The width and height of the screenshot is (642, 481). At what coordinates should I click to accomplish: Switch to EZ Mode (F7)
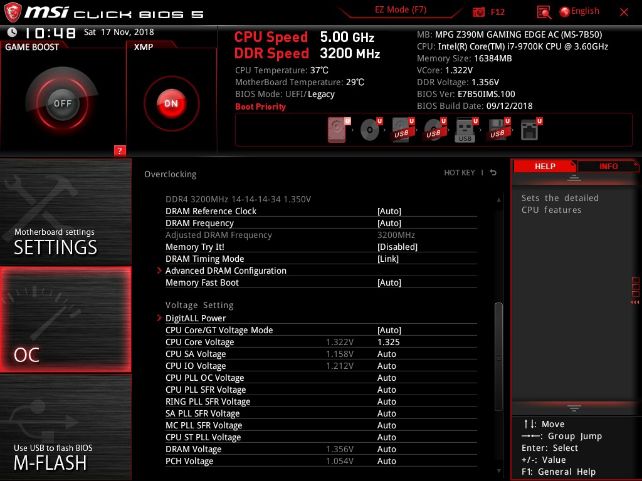click(x=401, y=10)
